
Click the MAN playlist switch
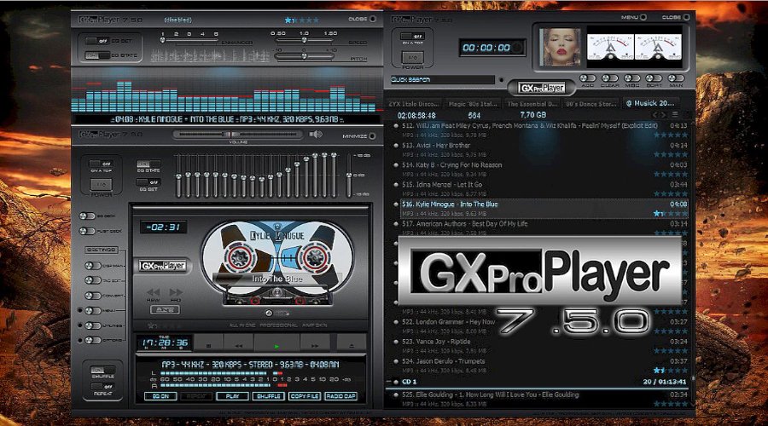point(676,78)
